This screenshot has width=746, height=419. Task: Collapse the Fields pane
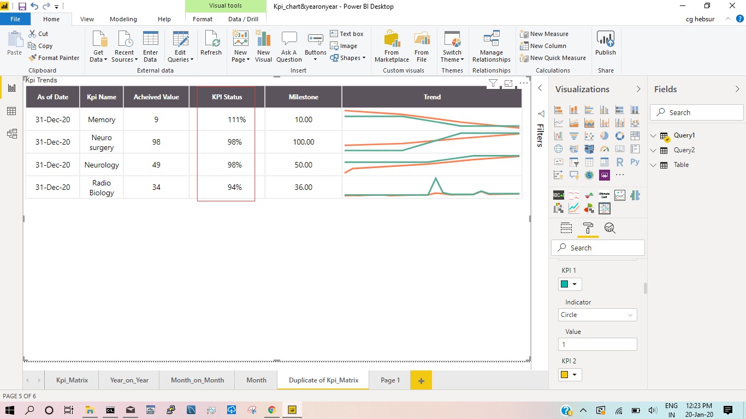point(737,89)
